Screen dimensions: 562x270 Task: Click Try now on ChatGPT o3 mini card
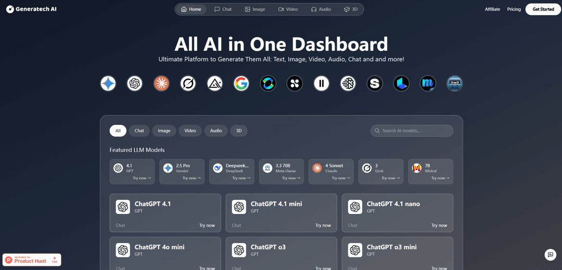point(439,268)
